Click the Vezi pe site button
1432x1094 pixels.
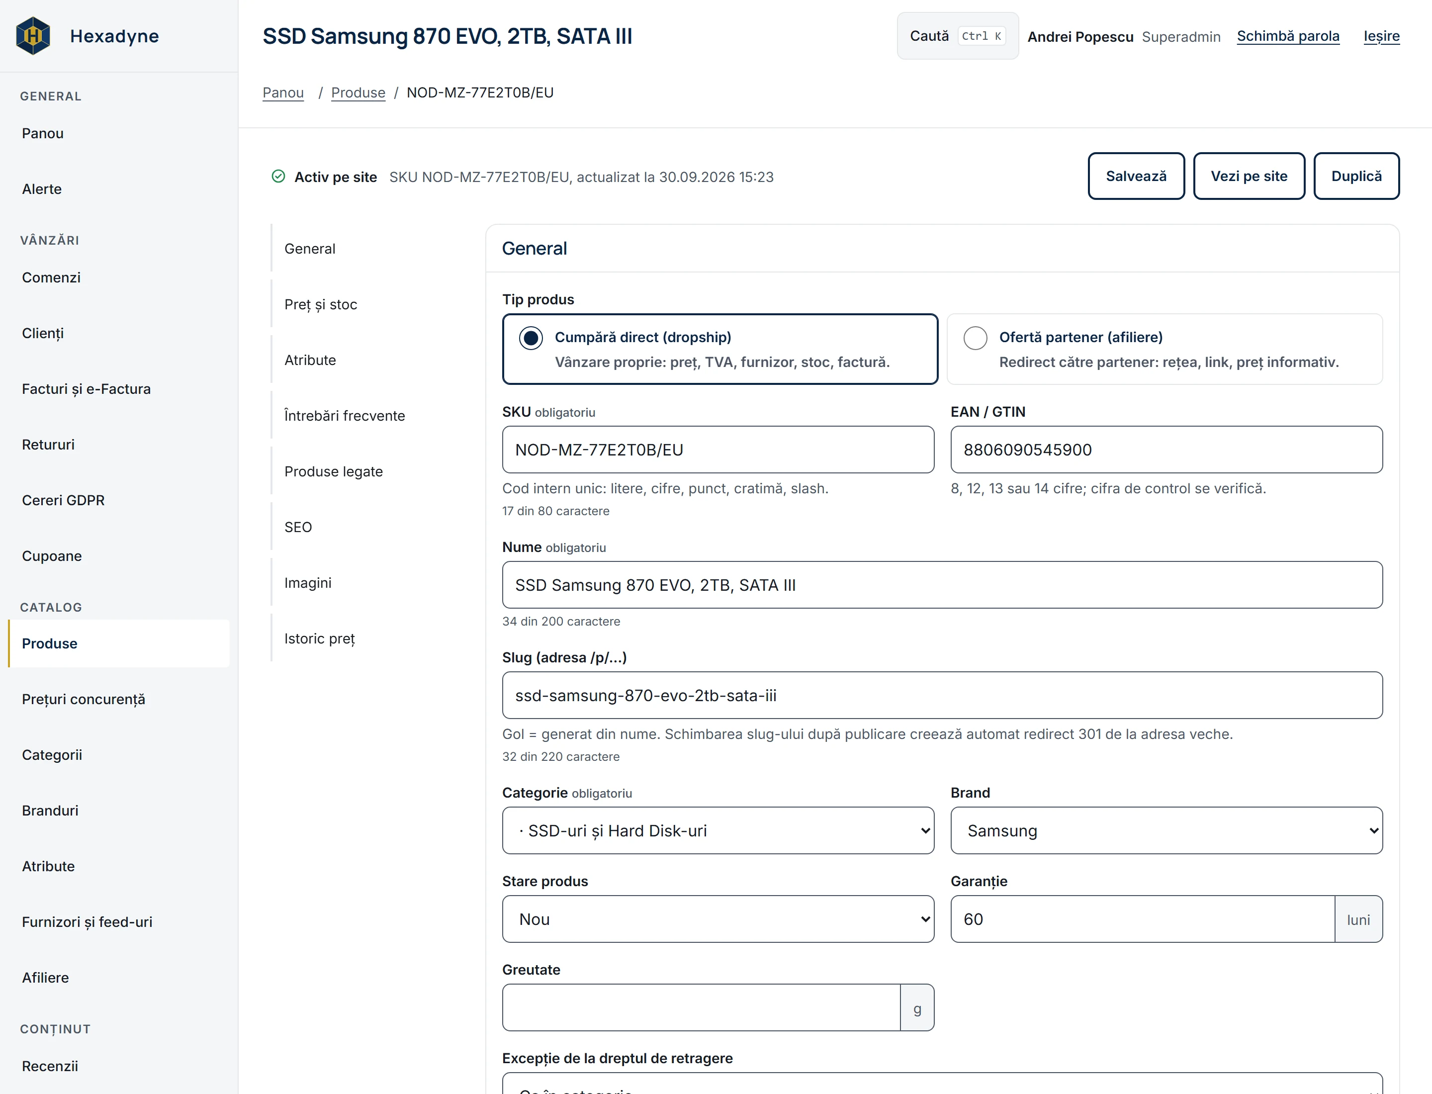tap(1249, 176)
